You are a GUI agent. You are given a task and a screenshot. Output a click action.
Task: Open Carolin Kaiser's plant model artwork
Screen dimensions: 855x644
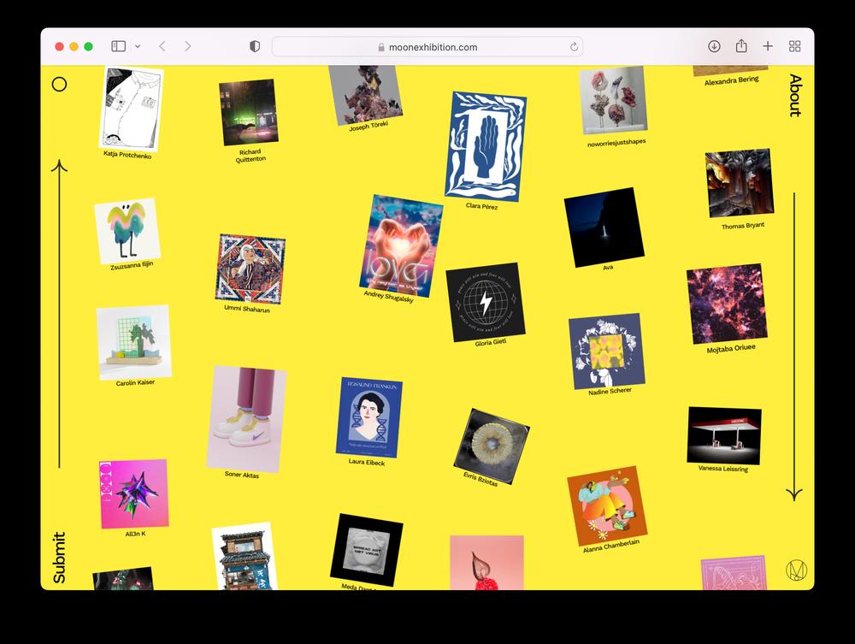pos(133,342)
